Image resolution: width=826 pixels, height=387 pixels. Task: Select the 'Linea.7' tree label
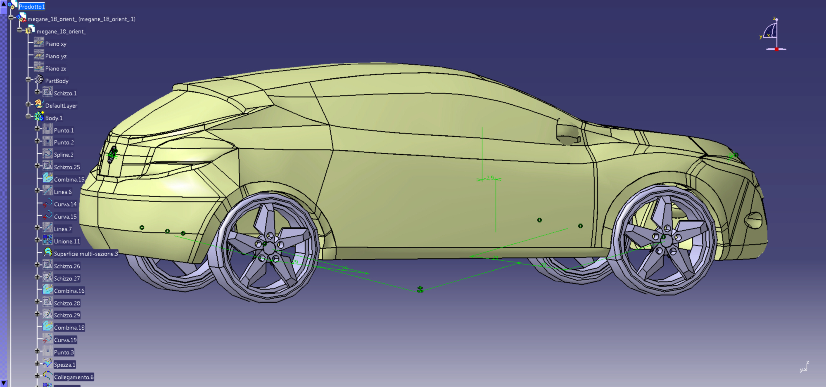pos(63,229)
